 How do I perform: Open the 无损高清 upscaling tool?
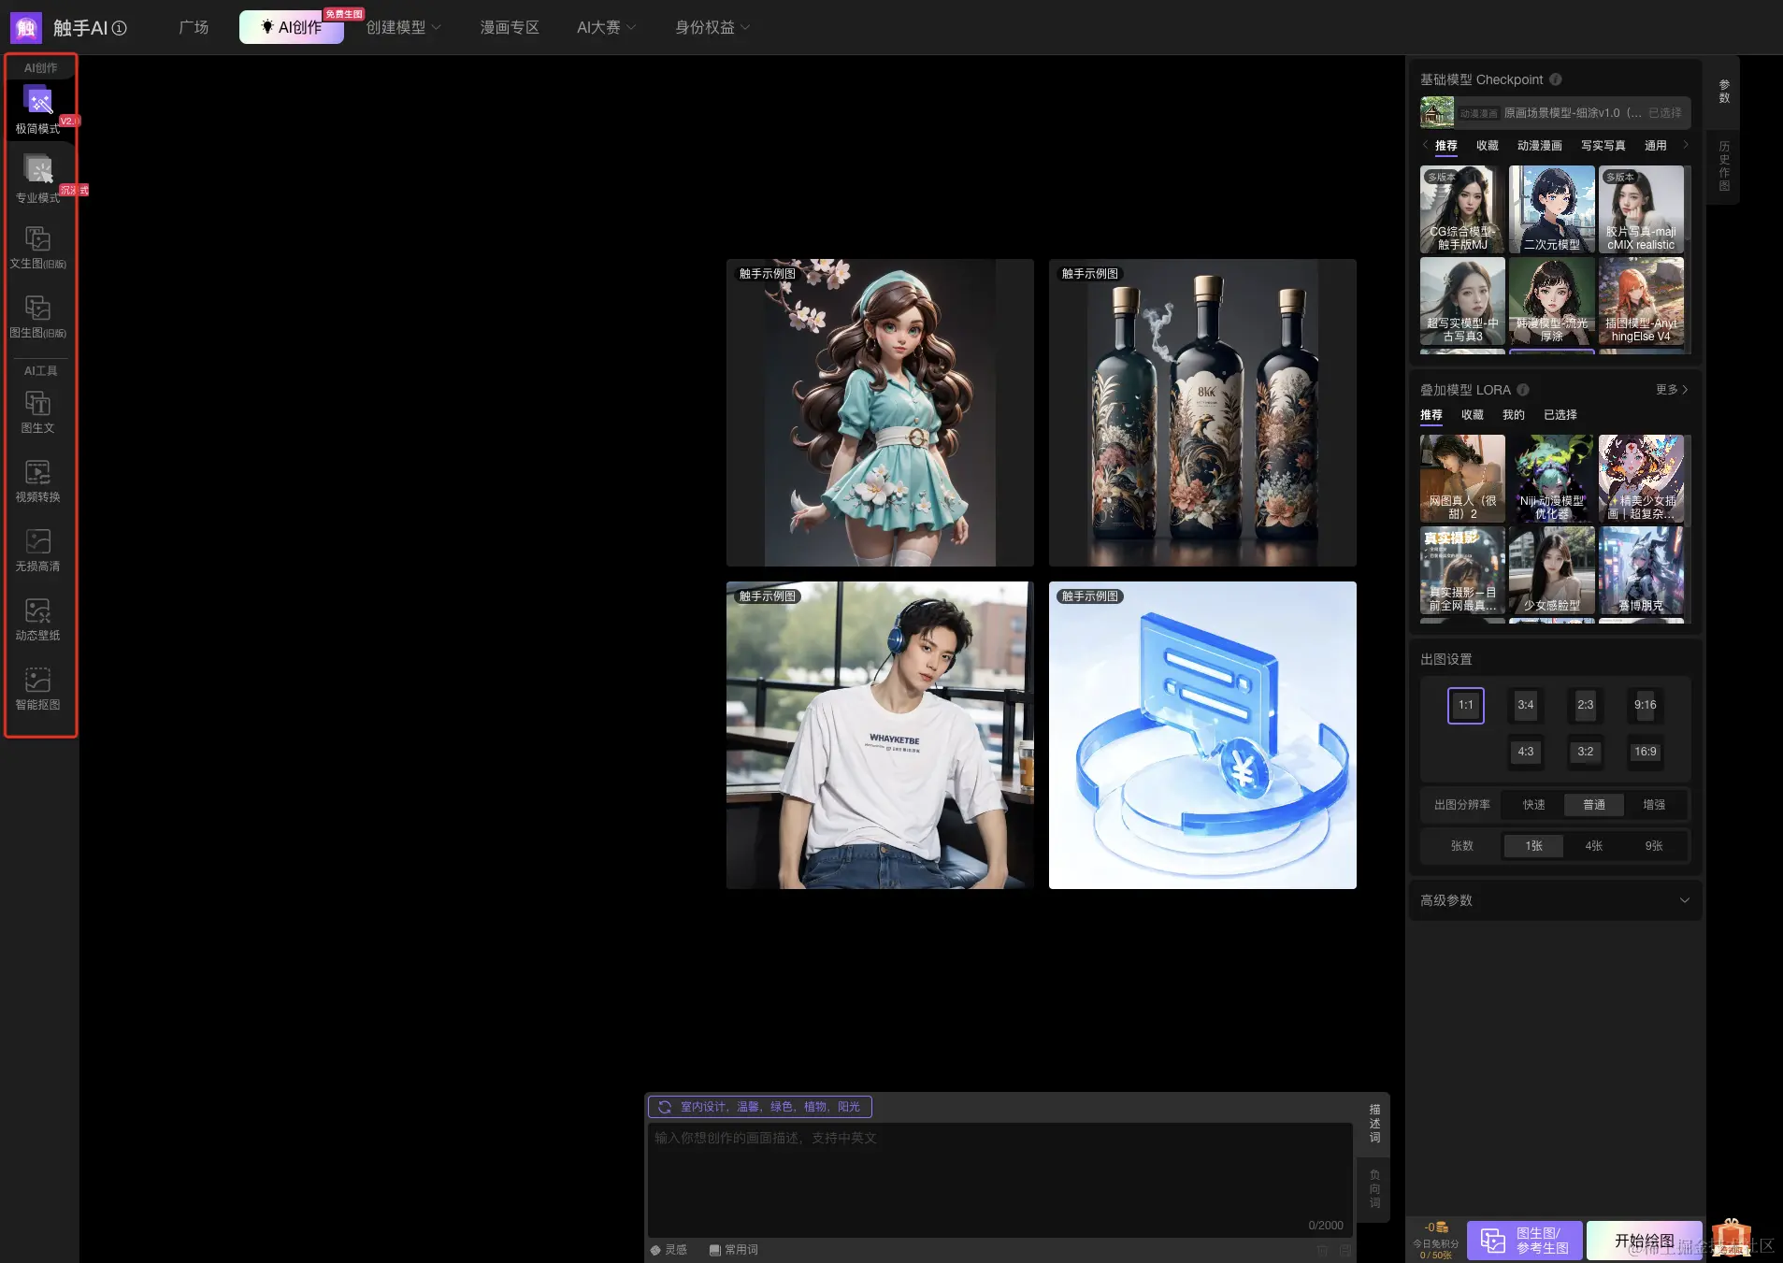pos(37,543)
